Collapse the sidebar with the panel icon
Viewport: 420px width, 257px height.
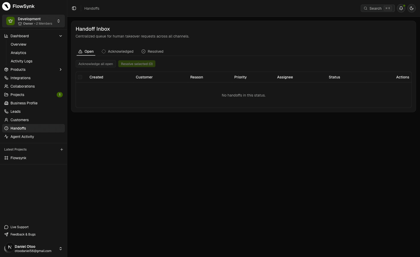(x=74, y=8)
